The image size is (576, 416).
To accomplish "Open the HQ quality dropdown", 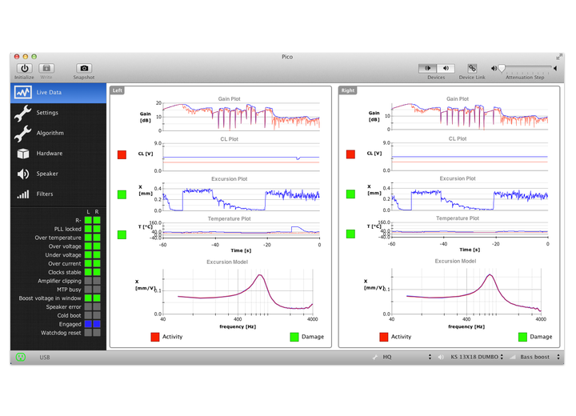I will (406, 357).
